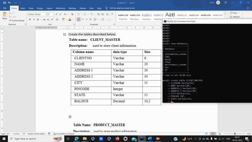Image resolution: width=252 pixels, height=142 pixels.
Task: Switch to the Layout tab
Action: coord(49,8)
